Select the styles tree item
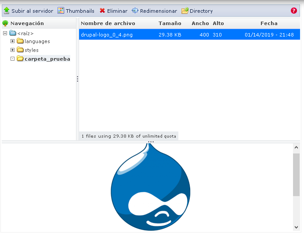The image size is (304, 237). click(32, 50)
